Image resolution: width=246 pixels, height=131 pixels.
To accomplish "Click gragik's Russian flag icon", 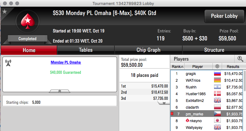I will click(x=217, y=73).
